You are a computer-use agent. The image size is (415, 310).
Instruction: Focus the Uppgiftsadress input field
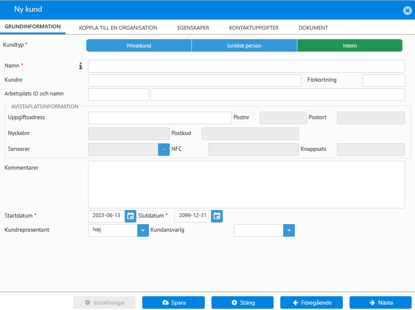[160, 118]
